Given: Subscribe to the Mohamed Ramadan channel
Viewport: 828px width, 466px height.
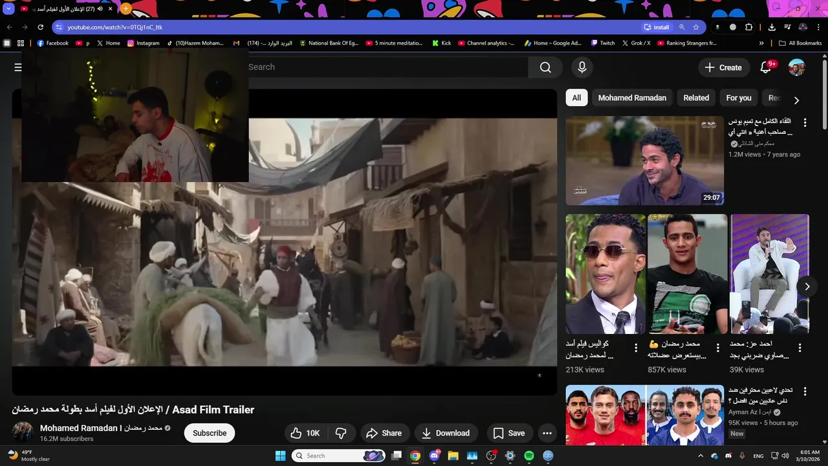Looking at the screenshot, I should tap(210, 433).
